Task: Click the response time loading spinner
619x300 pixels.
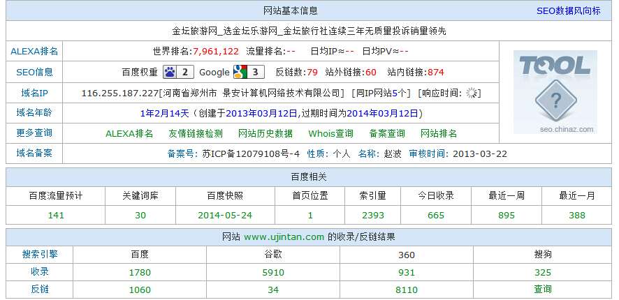Action: pos(472,93)
